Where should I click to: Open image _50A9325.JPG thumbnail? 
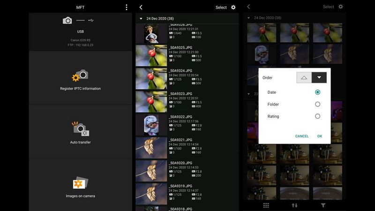click(x=151, y=55)
